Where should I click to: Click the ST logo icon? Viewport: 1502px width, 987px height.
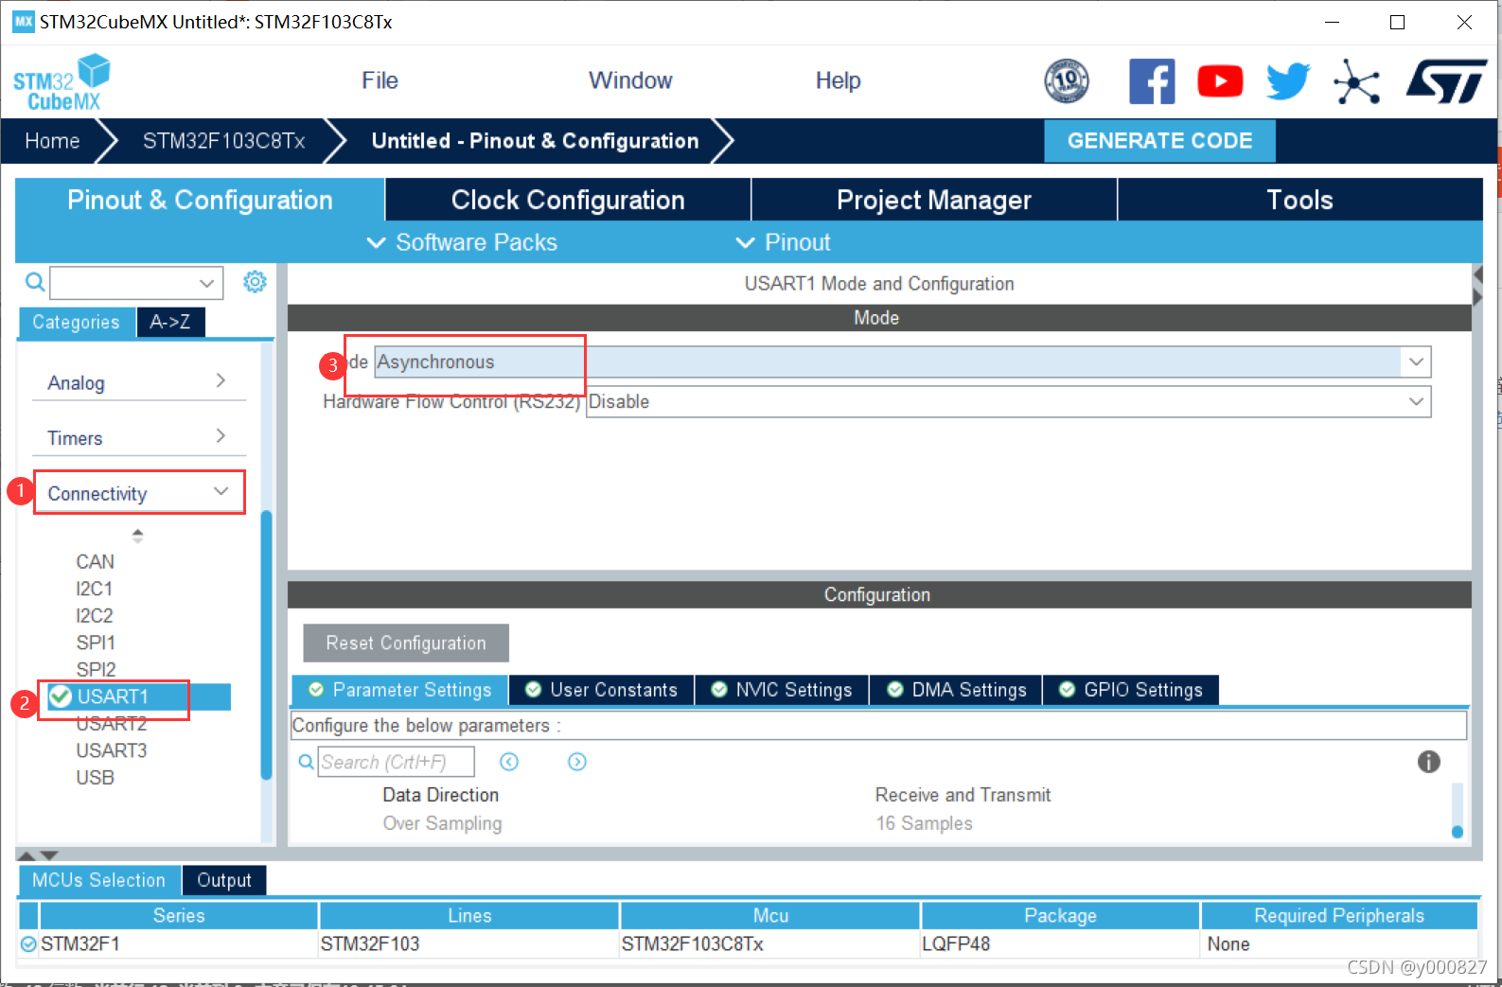pos(1447,81)
